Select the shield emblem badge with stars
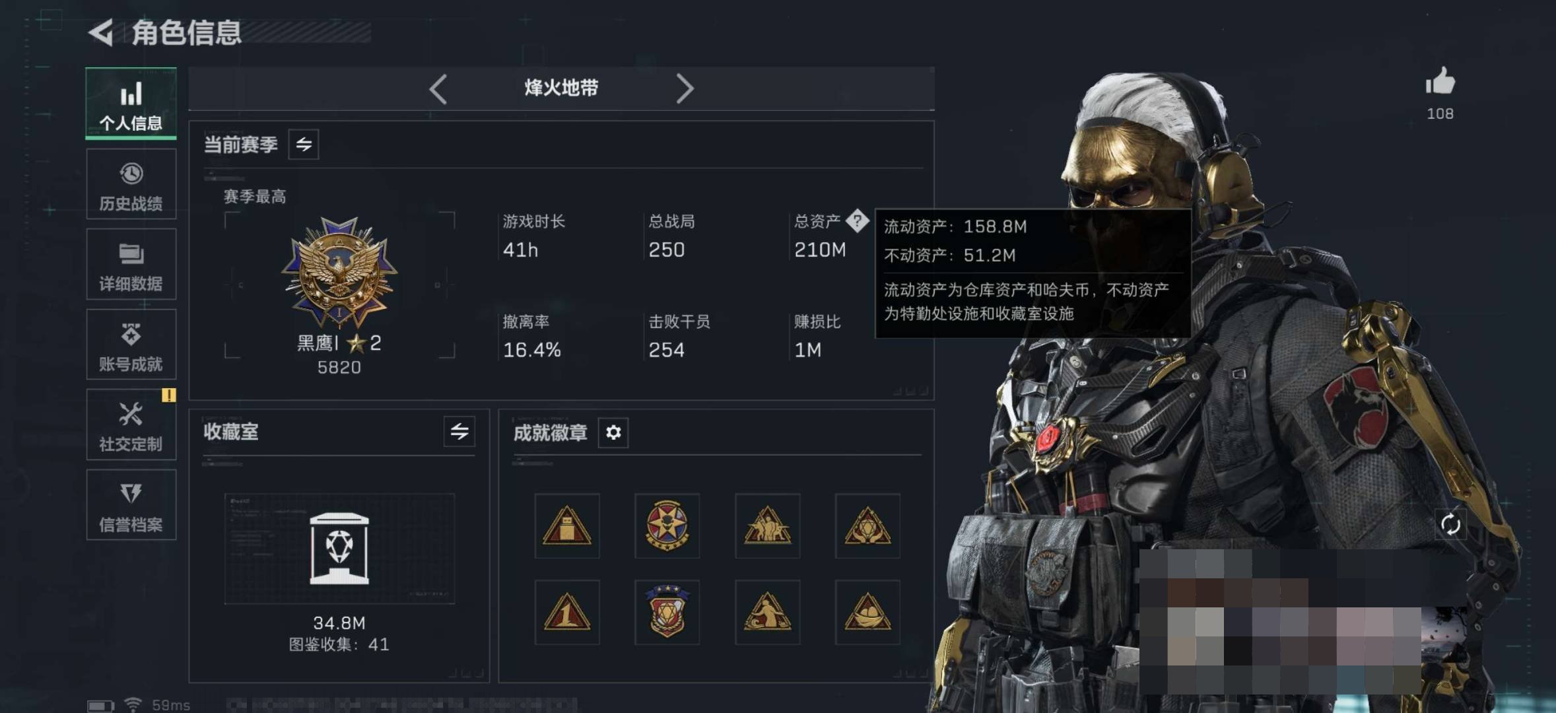 pos(667,612)
